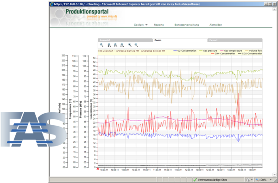
Task: Click the scroll up arrow of page scrollbar
Action: tap(274, 9)
